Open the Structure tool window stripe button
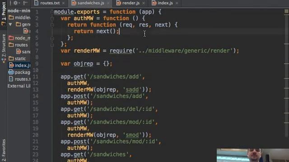 coord(4,48)
